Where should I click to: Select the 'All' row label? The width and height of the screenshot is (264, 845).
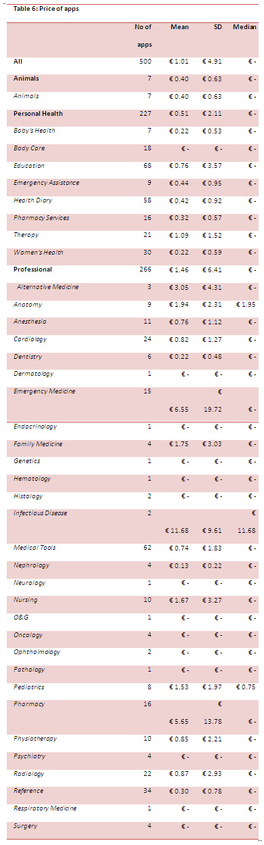[x=18, y=61]
